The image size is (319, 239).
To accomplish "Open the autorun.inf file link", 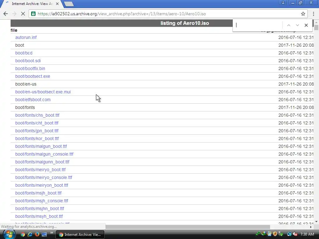I will coord(26,37).
